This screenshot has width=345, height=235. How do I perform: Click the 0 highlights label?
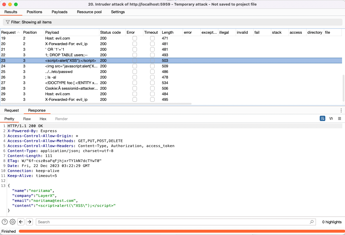(x=332, y=222)
